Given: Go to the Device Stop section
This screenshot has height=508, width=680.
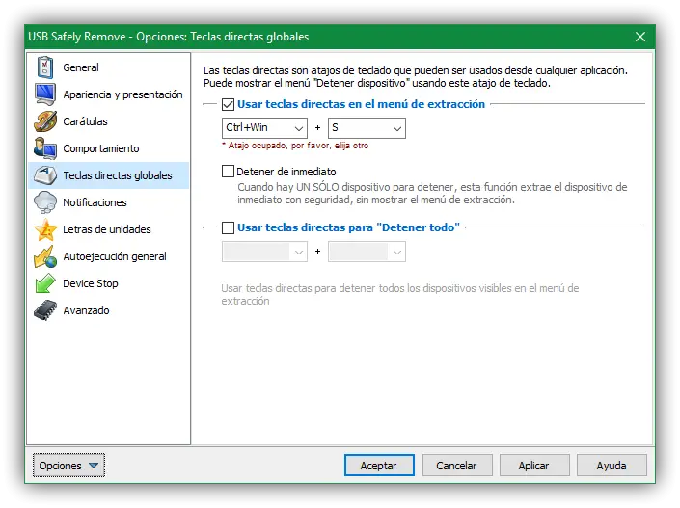Looking at the screenshot, I should click(x=108, y=283).
